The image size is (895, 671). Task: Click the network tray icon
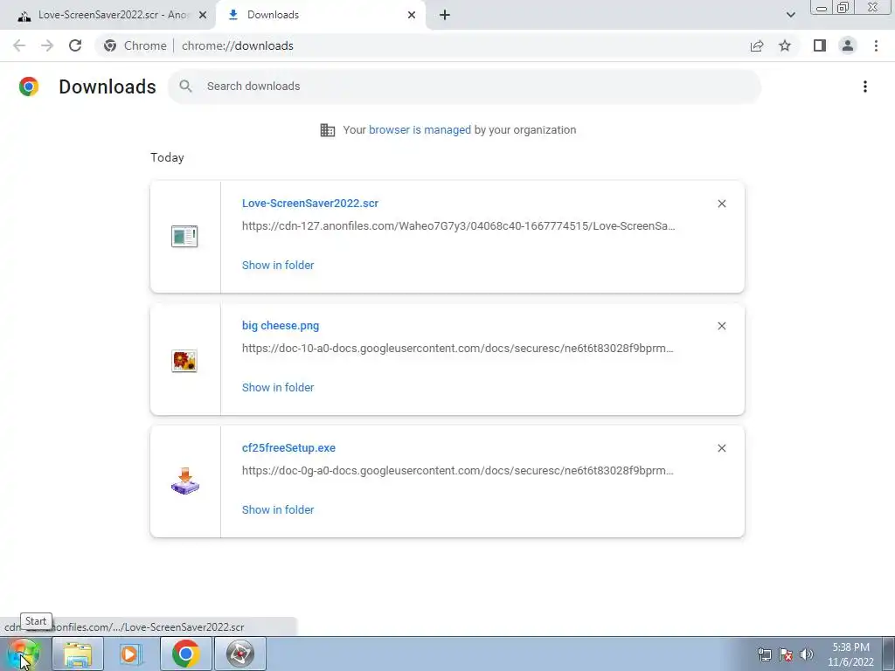764,654
